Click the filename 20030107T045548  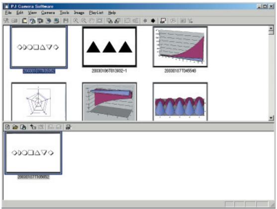click(x=180, y=71)
